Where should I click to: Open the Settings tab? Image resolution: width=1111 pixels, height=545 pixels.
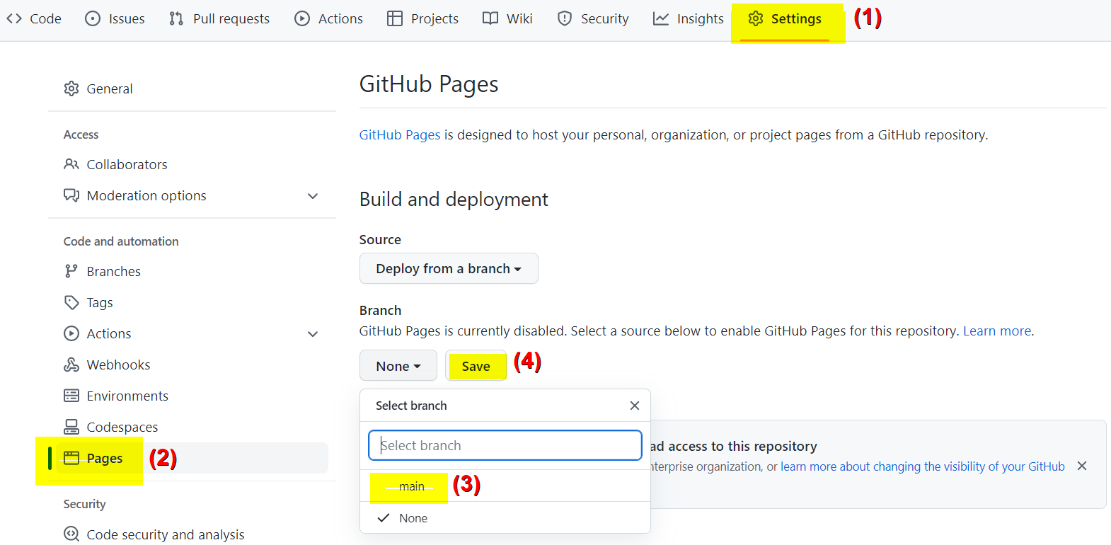click(785, 19)
